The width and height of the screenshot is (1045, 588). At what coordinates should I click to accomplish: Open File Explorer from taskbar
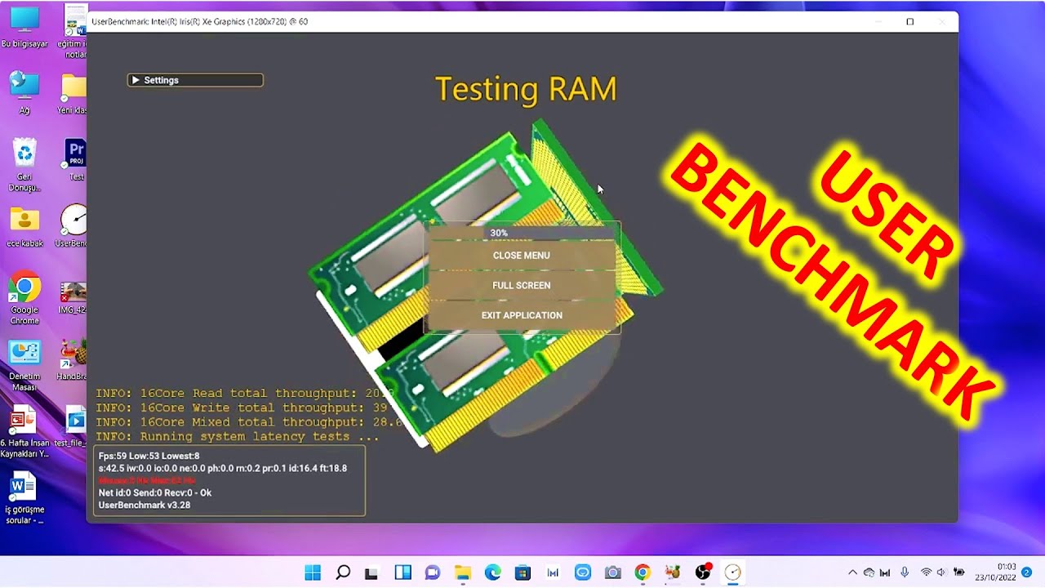[x=463, y=572]
